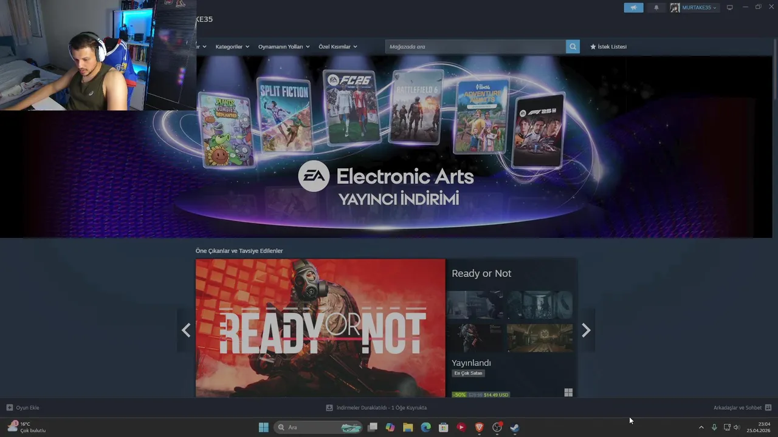
Task: Open the red play app on taskbar
Action: (461, 427)
